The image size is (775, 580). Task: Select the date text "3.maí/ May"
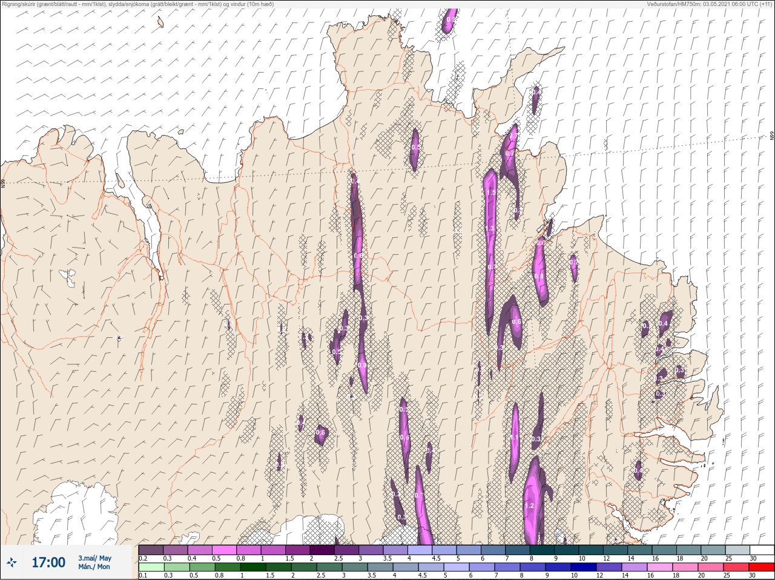[x=94, y=558]
